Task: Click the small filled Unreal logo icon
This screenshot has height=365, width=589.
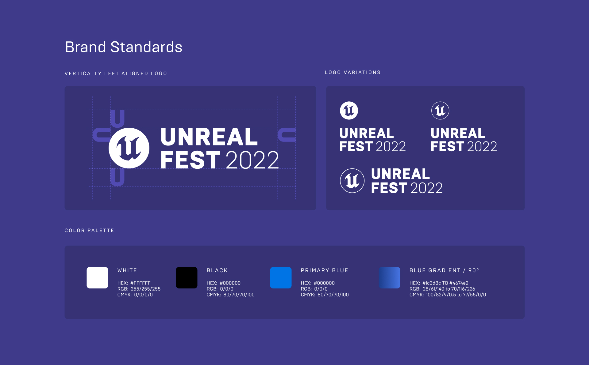Action: coord(349,111)
